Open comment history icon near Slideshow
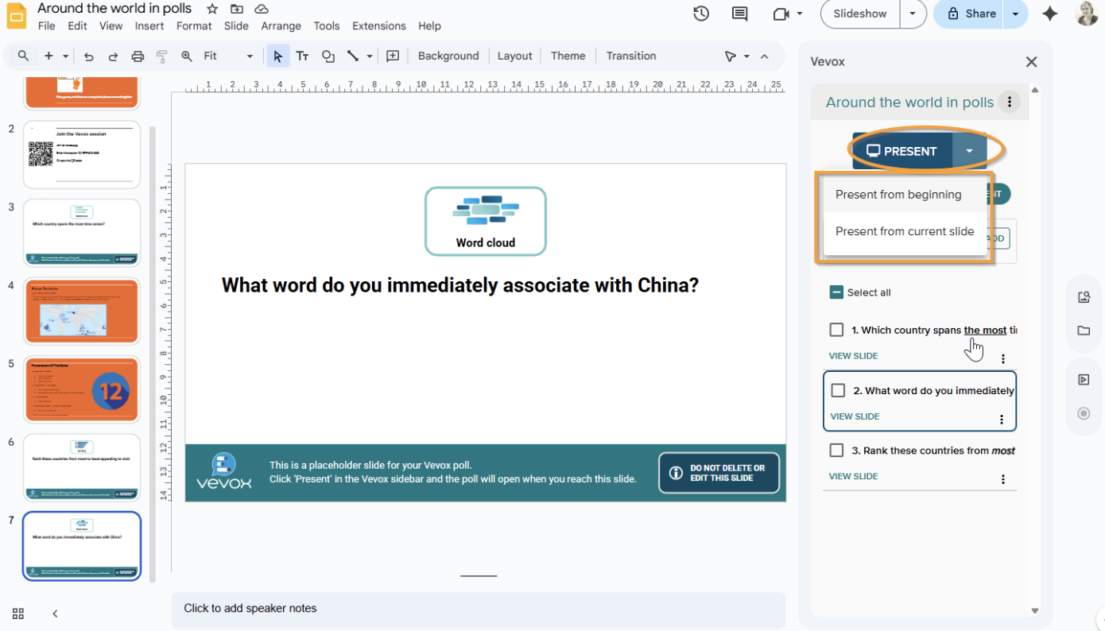1105x631 pixels. click(739, 14)
